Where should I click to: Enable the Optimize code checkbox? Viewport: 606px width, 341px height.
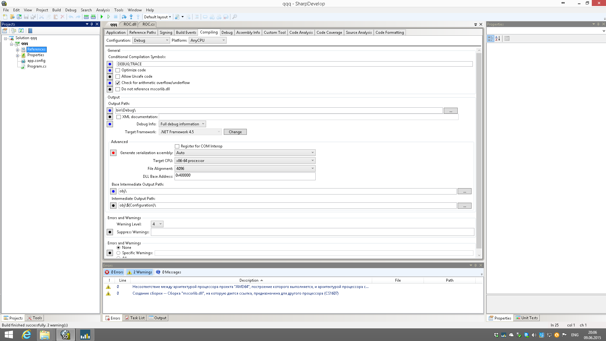click(118, 70)
